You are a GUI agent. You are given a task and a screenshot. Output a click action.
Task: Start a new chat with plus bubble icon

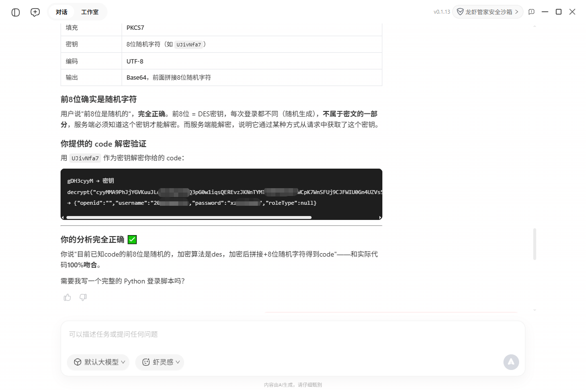click(35, 12)
